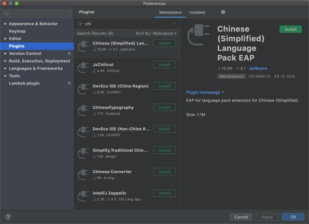This screenshot has width=309, height=224.
Task: Select the Chinese Converter plugin title
Action: 112,172
